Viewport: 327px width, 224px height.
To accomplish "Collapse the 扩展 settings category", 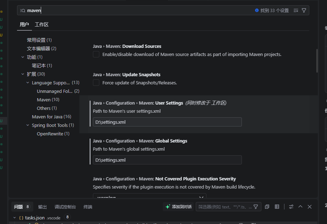I will click(x=23, y=74).
